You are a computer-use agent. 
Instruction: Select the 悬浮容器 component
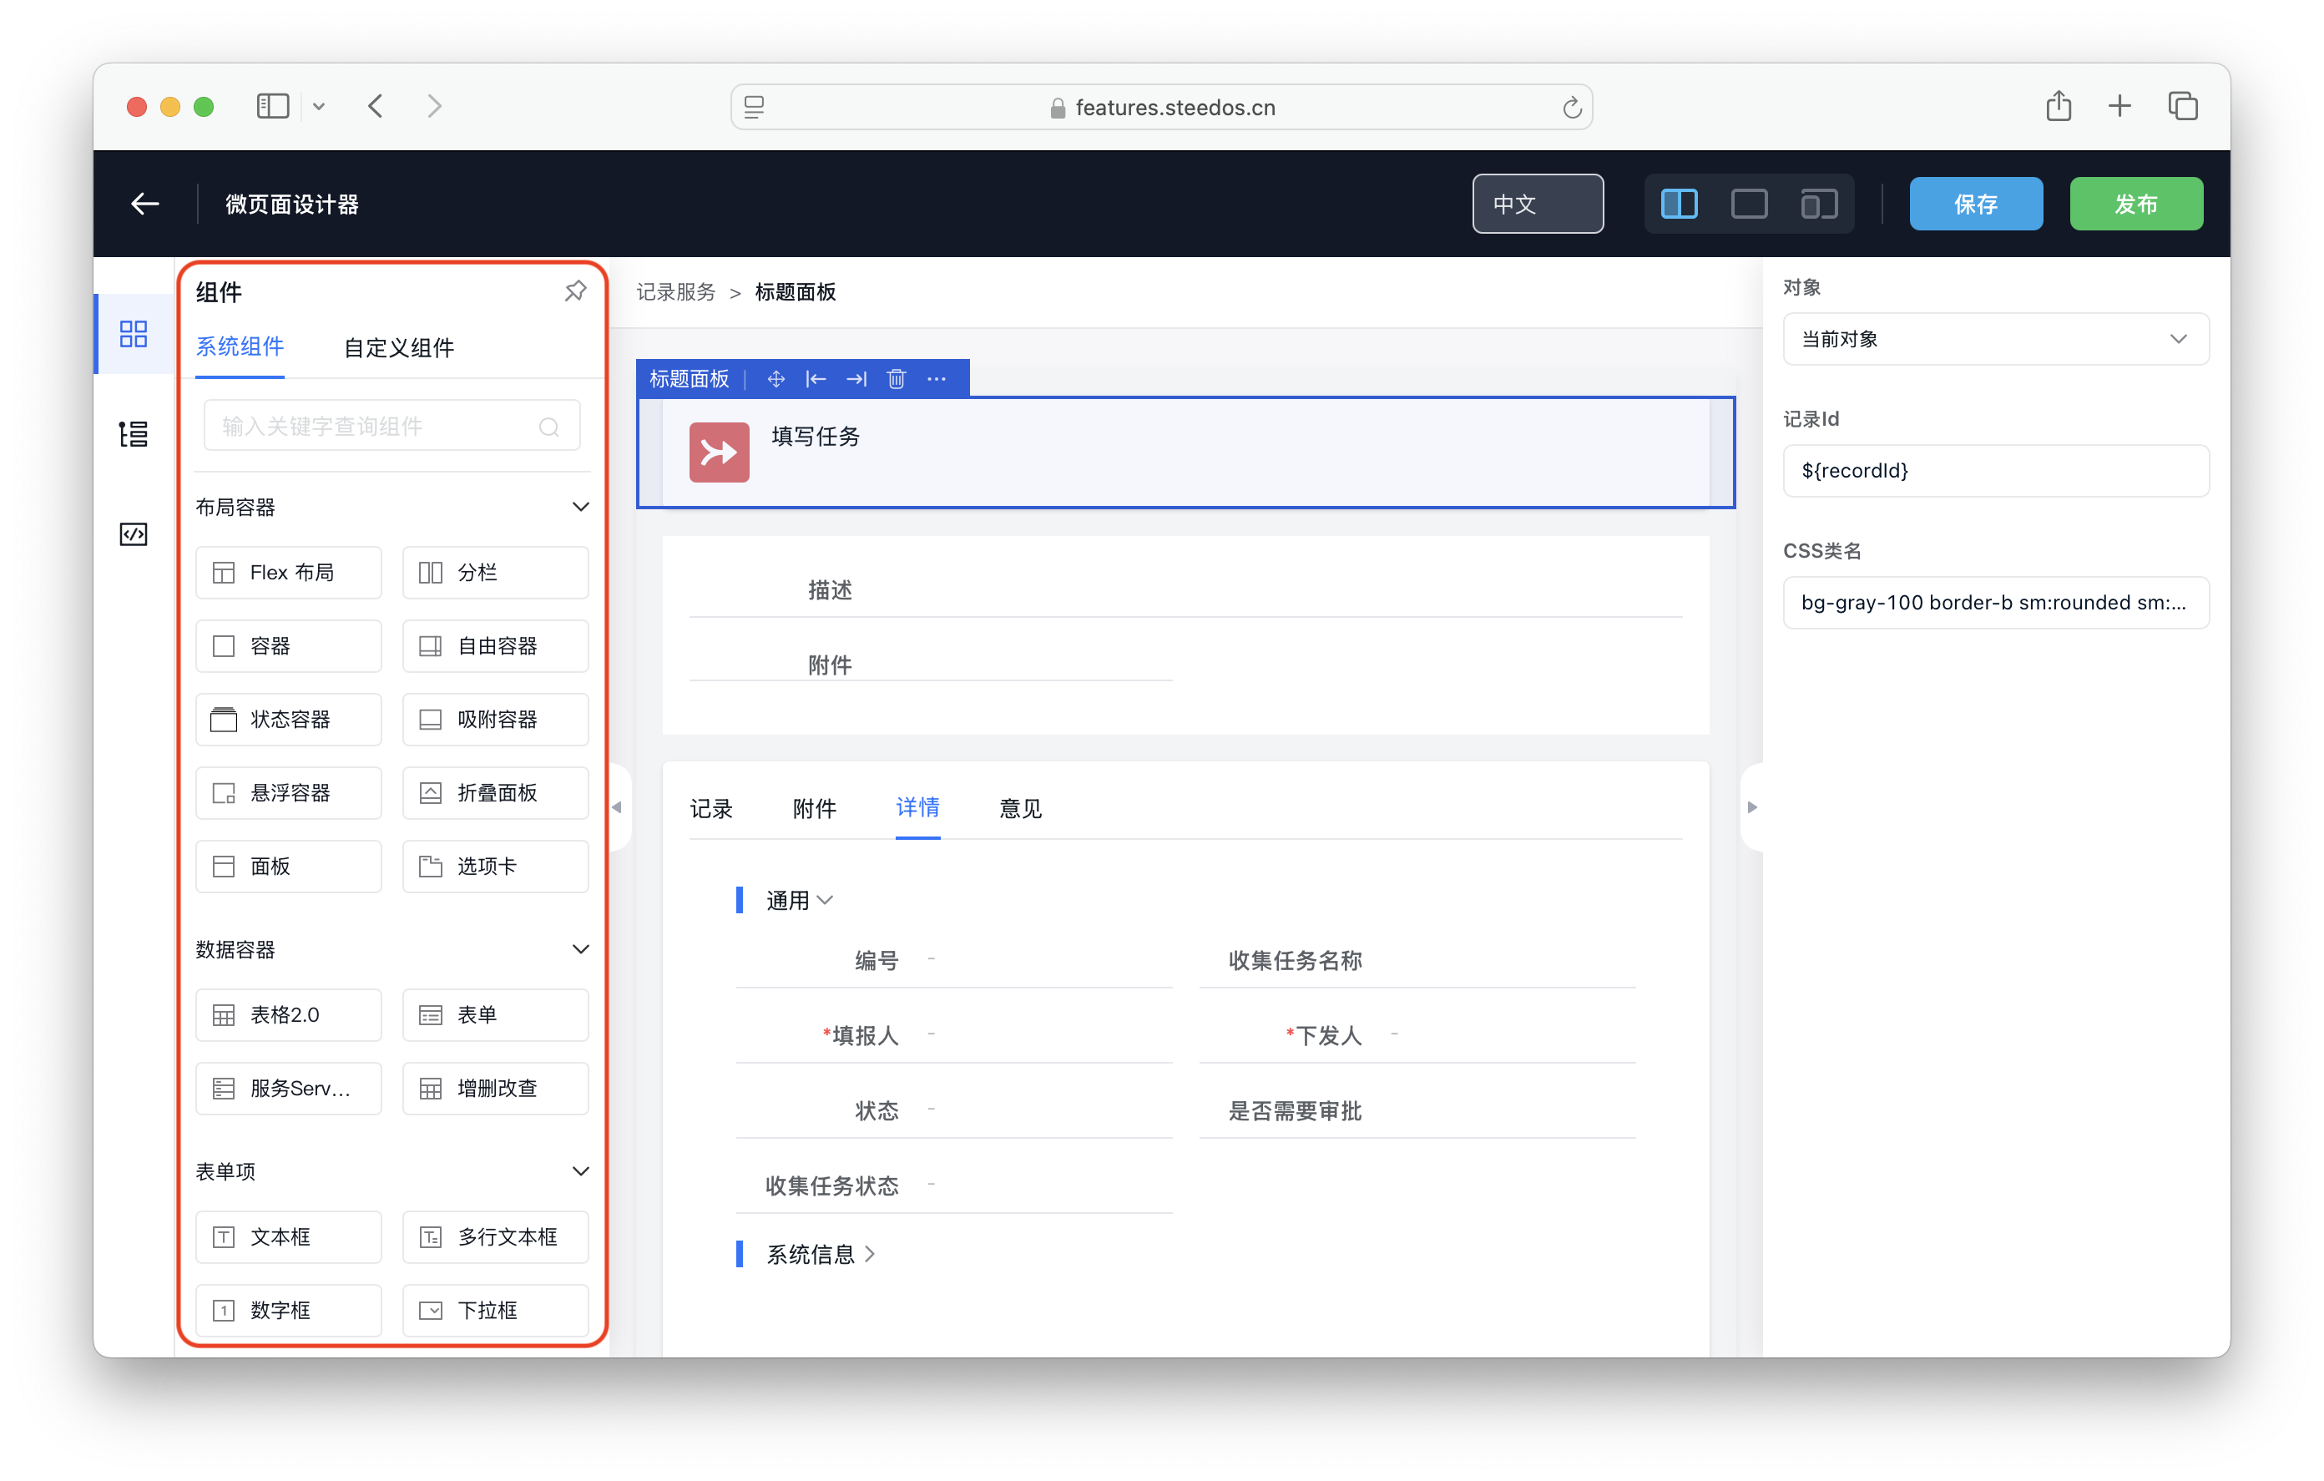[x=289, y=792]
